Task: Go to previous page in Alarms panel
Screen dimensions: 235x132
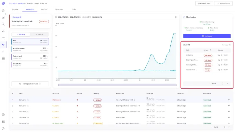Action: click(x=222, y=84)
